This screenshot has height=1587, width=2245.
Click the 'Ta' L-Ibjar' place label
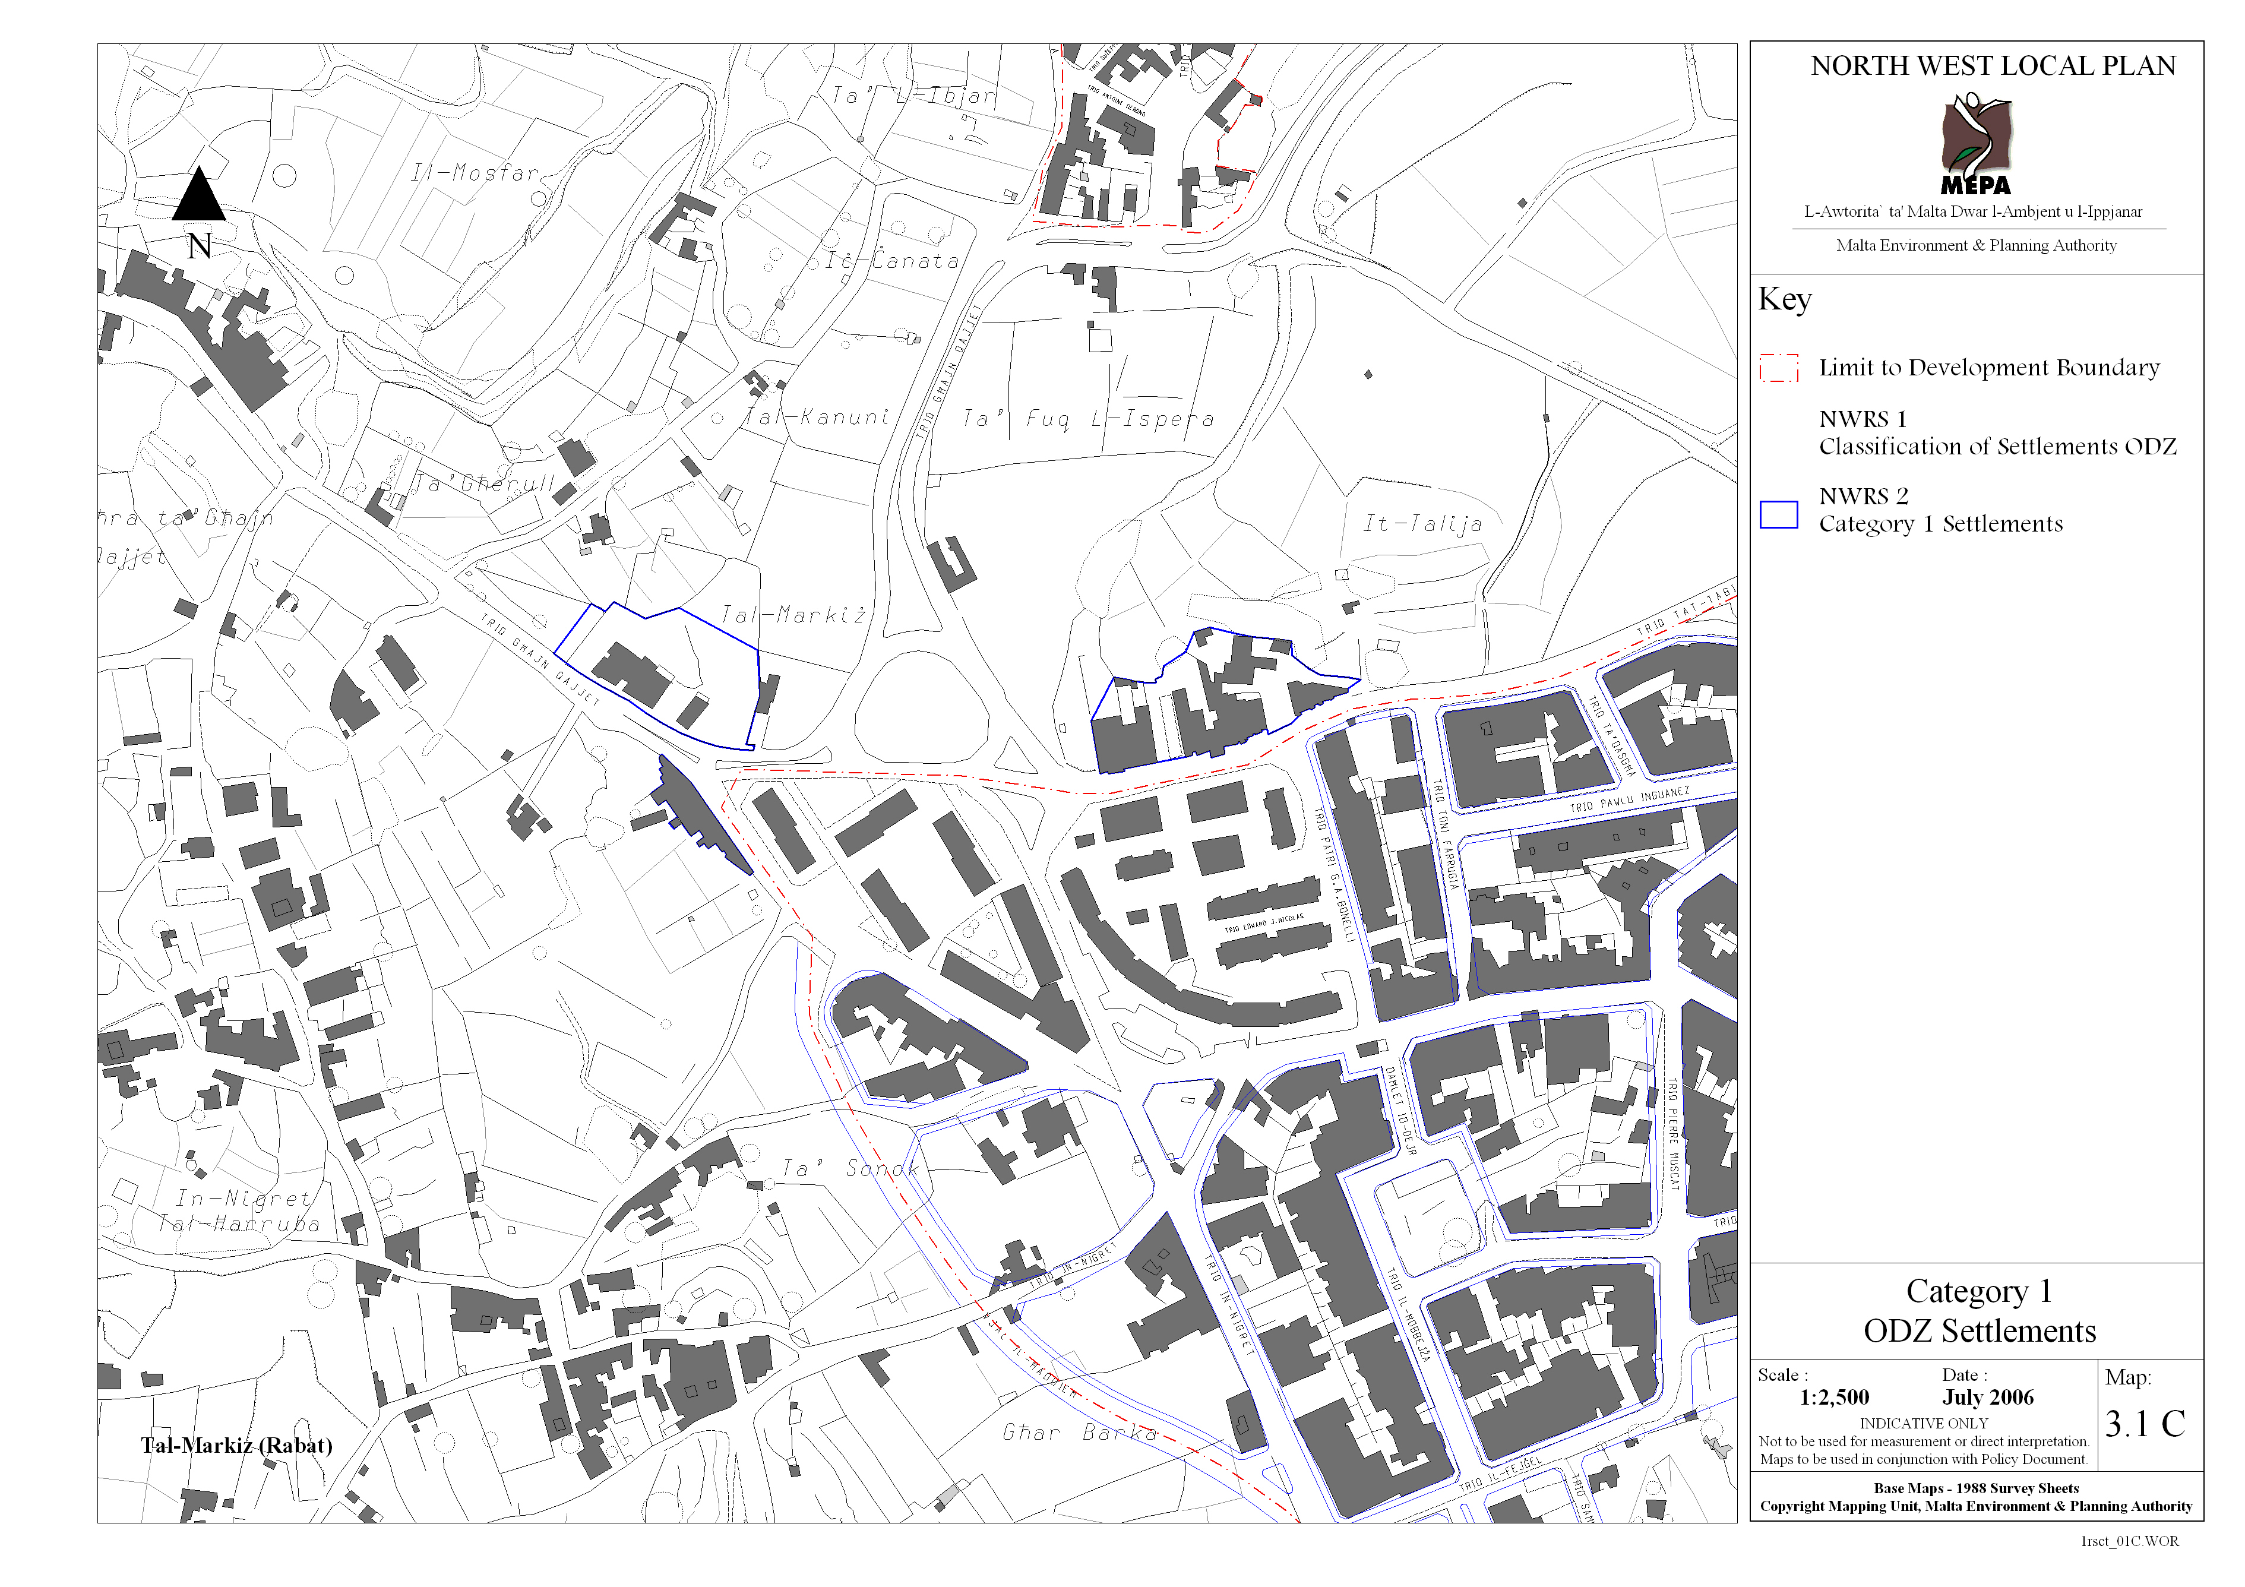913,95
